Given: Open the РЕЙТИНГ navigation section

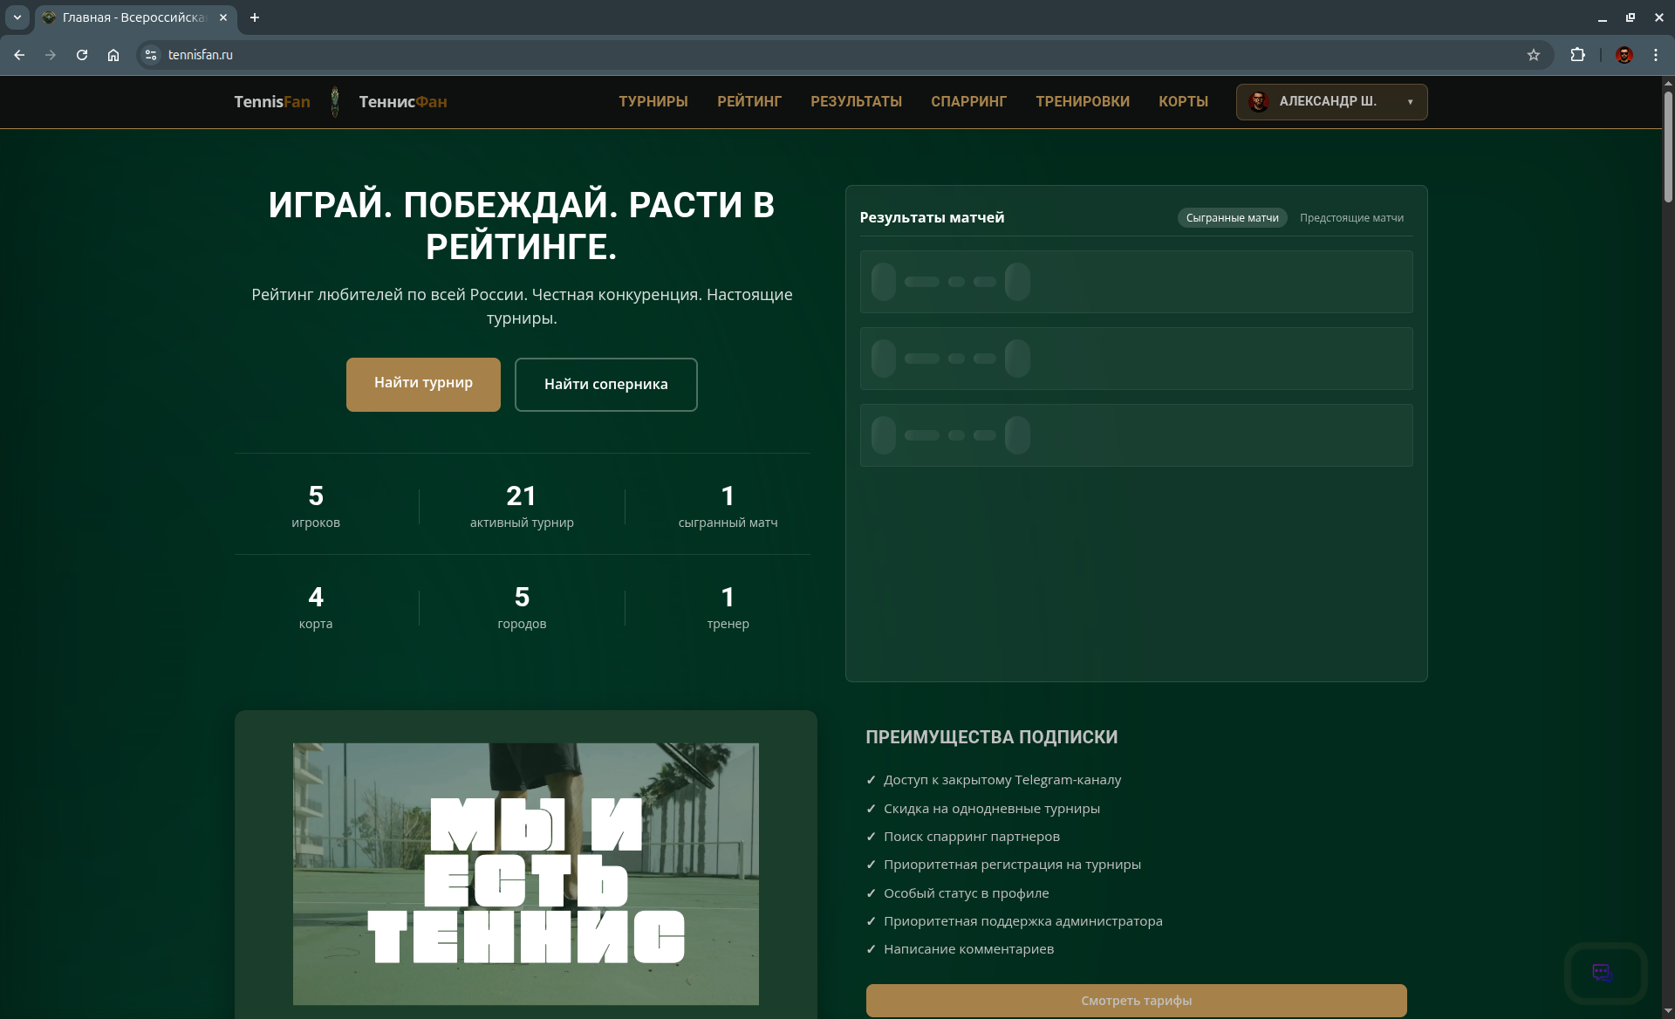Looking at the screenshot, I should [749, 101].
